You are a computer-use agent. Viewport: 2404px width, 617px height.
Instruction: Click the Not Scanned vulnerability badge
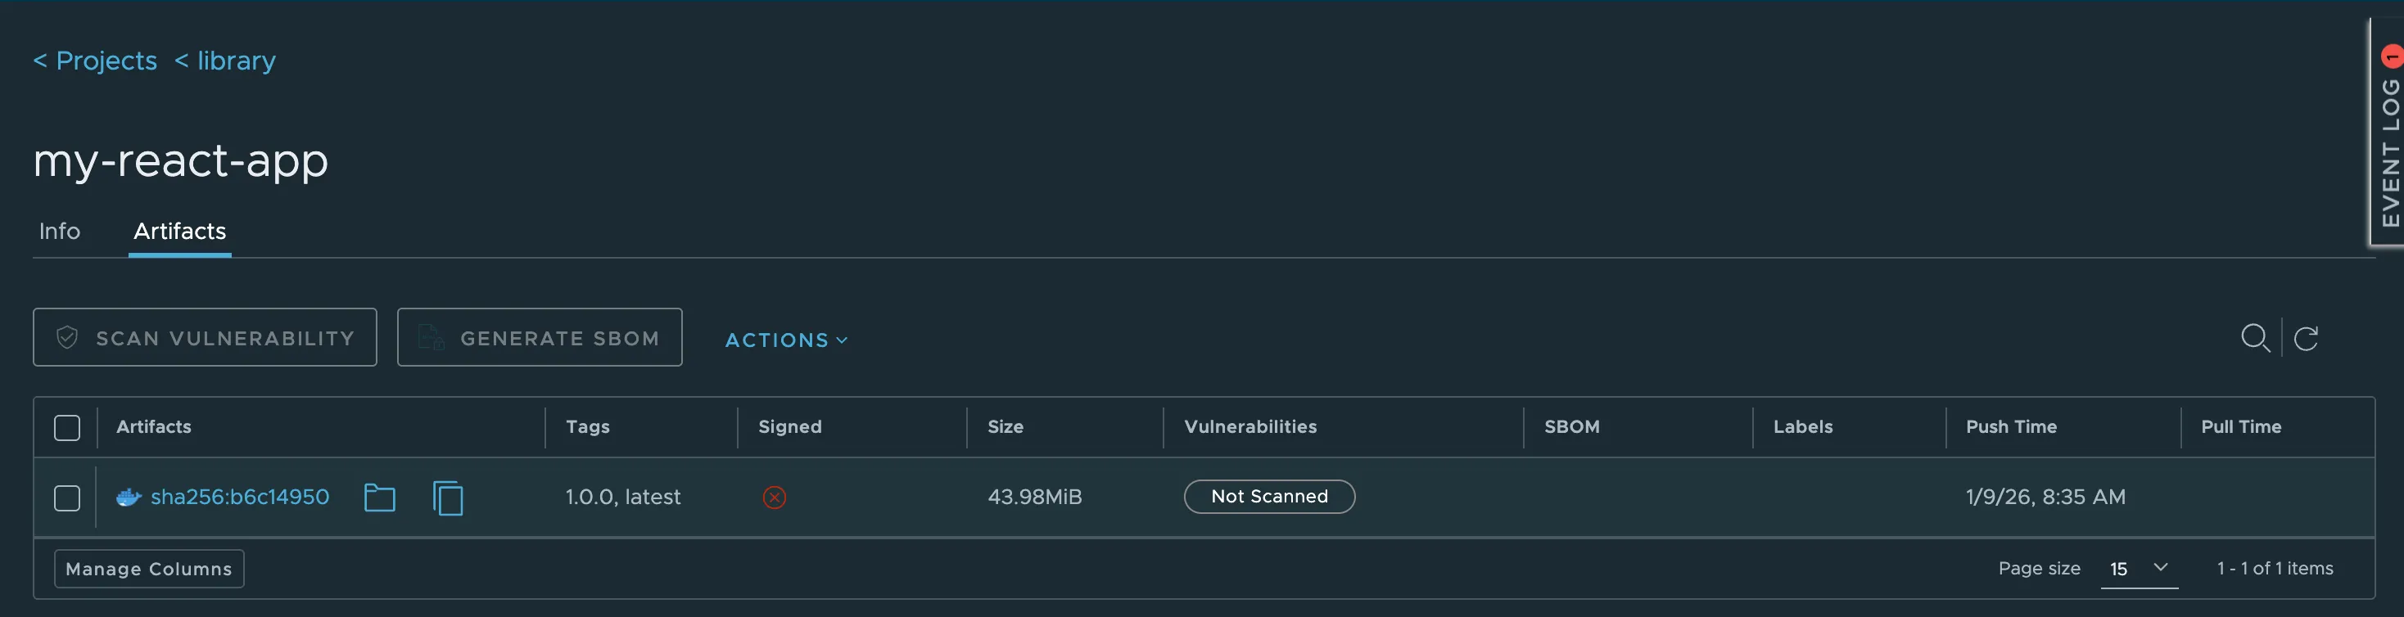point(1268,497)
